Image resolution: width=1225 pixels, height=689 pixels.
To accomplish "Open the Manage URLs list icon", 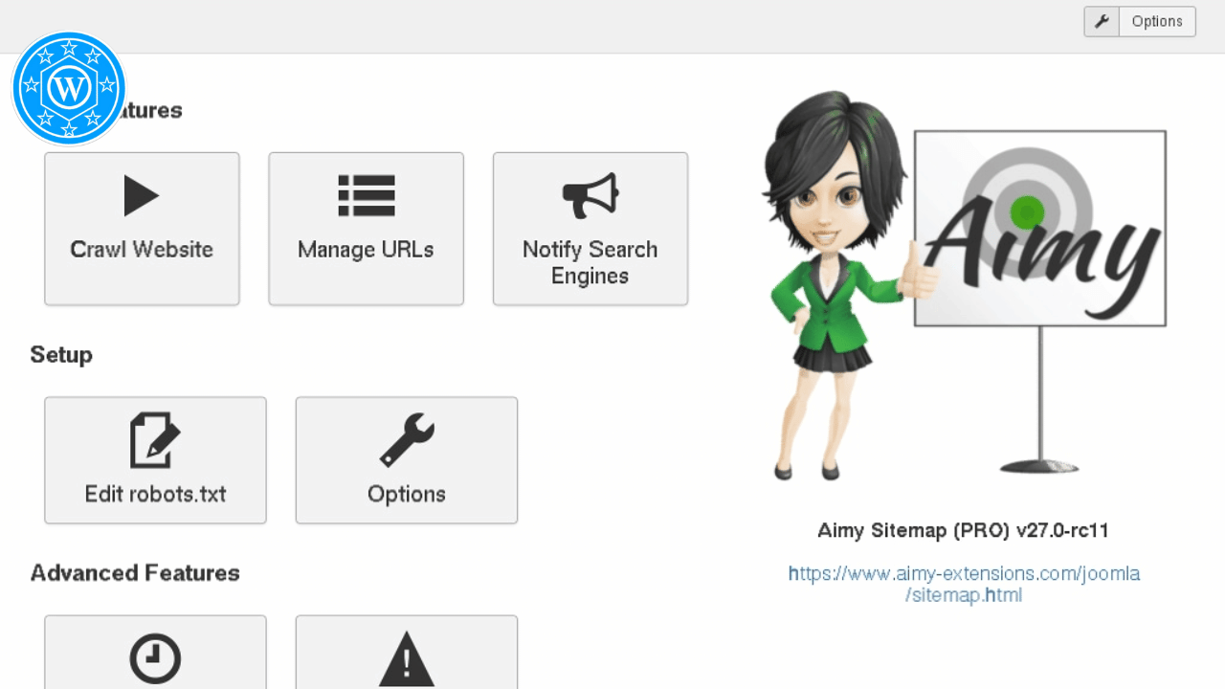I will click(x=366, y=195).
